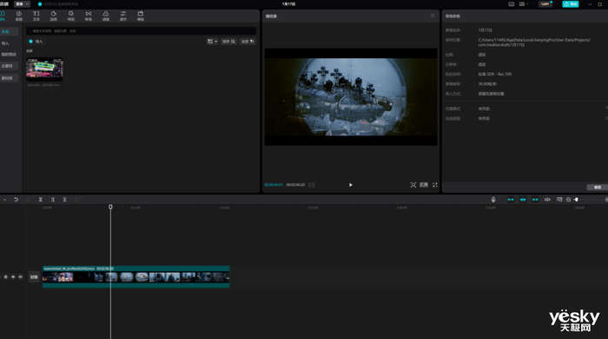The width and height of the screenshot is (608, 339).
Task: Open the Audio (音频) tab
Action: point(18,16)
